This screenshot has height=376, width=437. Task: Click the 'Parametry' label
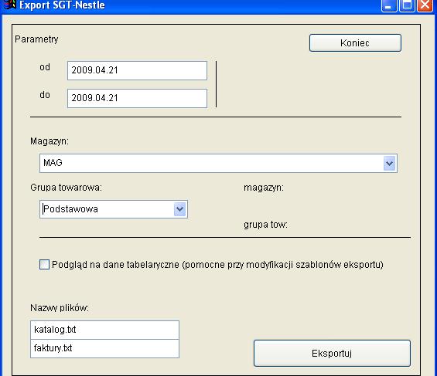(x=36, y=39)
